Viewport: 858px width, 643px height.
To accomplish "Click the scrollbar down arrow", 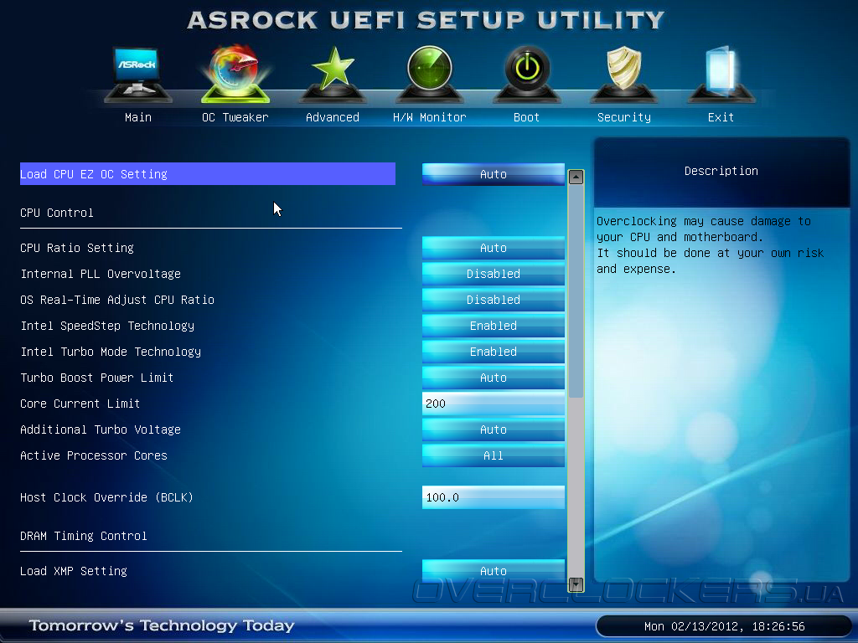I will (576, 584).
